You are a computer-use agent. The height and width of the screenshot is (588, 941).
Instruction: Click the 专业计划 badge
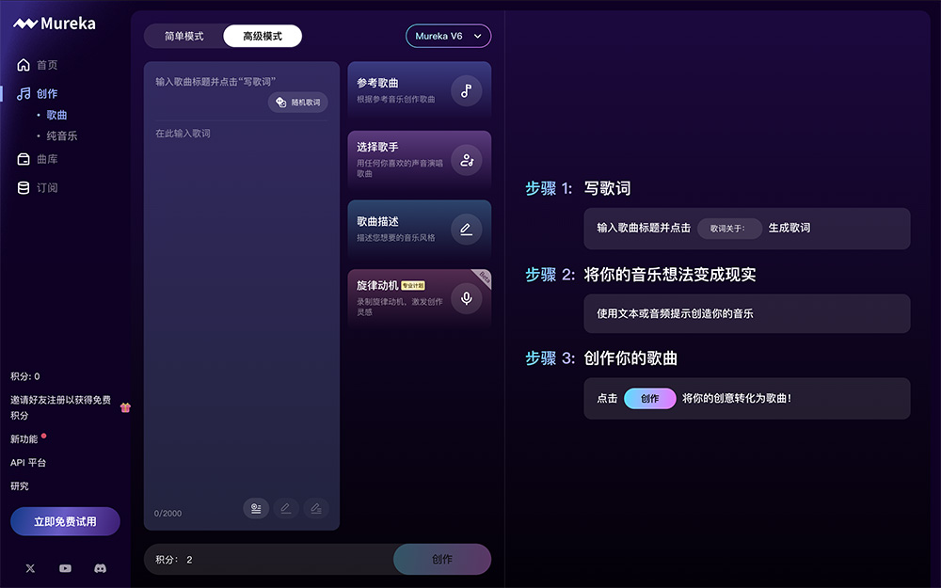pos(413,286)
